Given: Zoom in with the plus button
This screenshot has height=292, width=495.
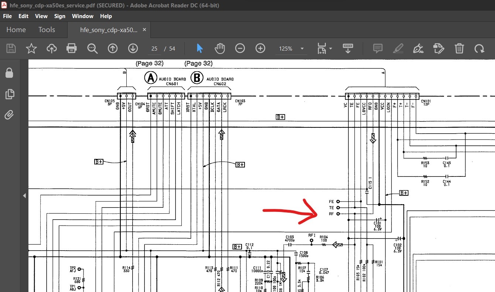Looking at the screenshot, I should tap(260, 48).
